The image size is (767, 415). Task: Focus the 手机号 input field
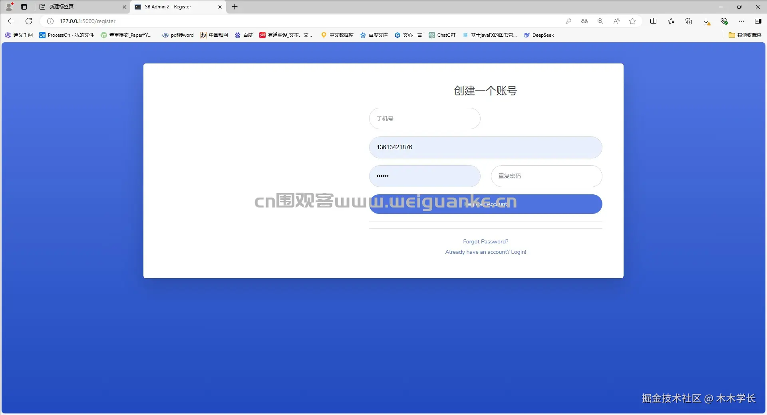tap(425, 119)
